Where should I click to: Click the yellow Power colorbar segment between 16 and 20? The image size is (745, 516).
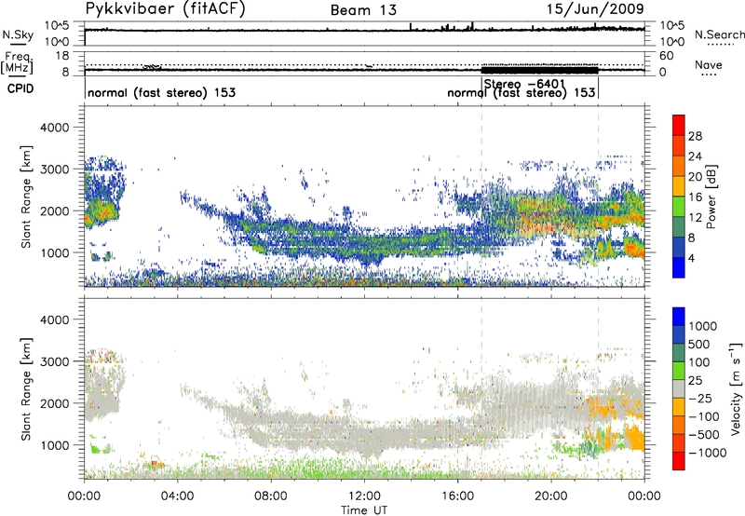(679, 186)
